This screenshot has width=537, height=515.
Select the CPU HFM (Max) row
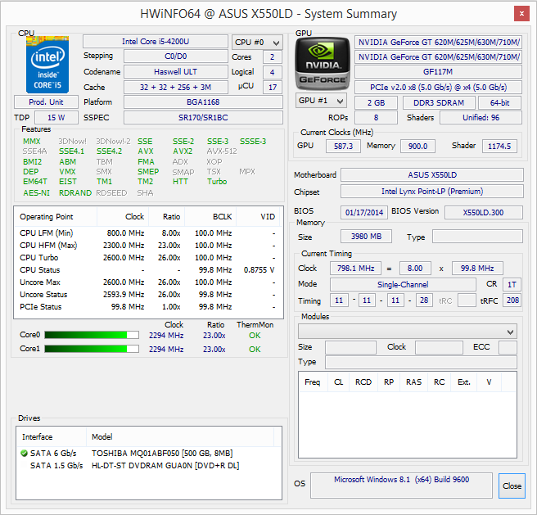[147, 246]
